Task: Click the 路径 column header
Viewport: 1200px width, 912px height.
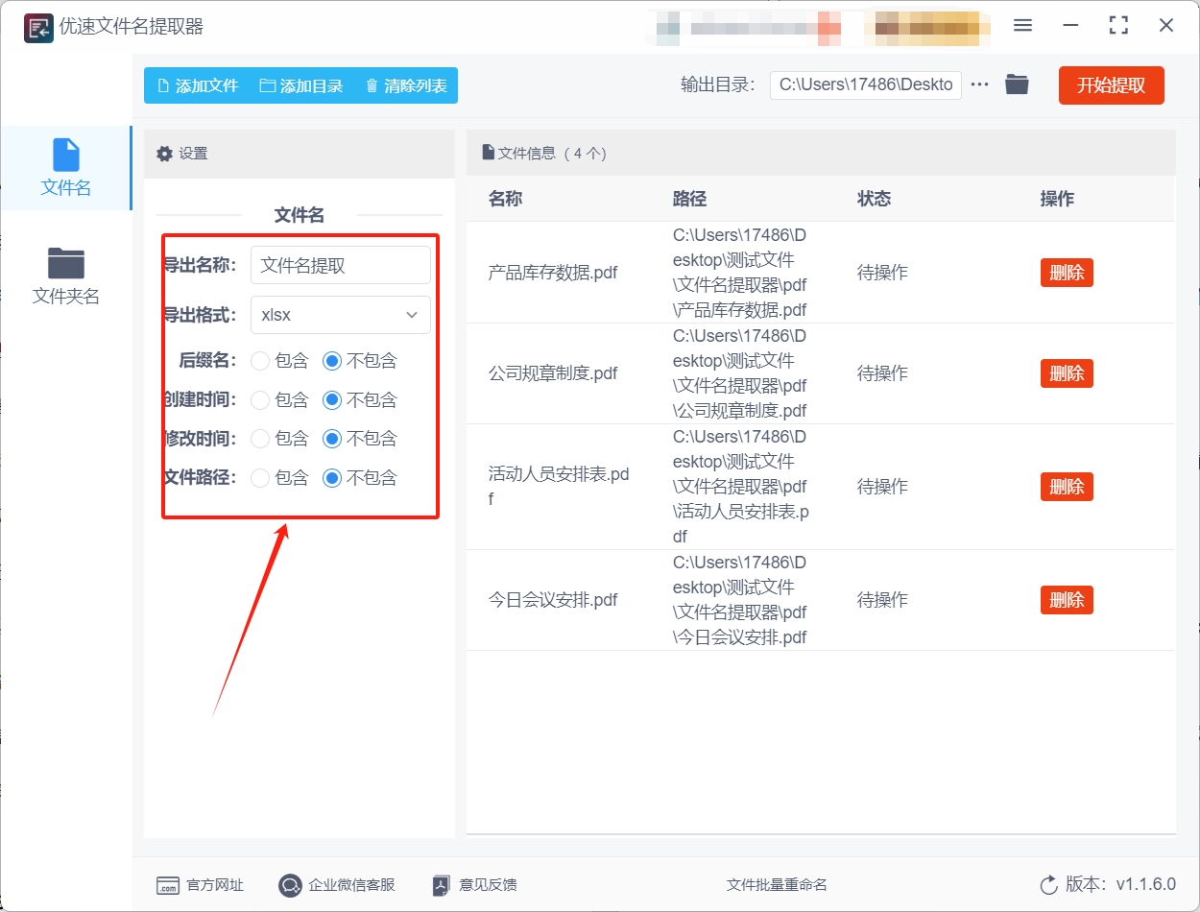Action: point(689,199)
